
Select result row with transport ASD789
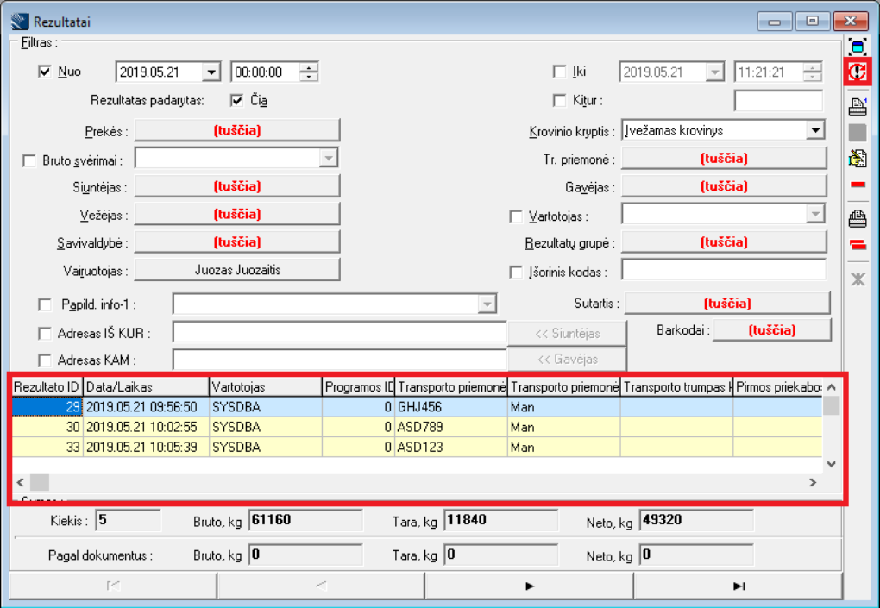450,427
